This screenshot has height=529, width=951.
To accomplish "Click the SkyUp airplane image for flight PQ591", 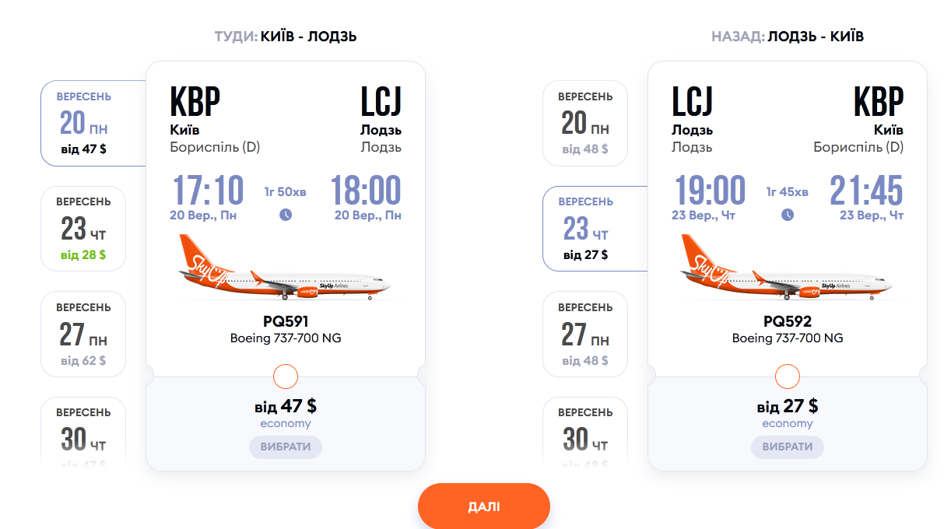I will coord(285,267).
